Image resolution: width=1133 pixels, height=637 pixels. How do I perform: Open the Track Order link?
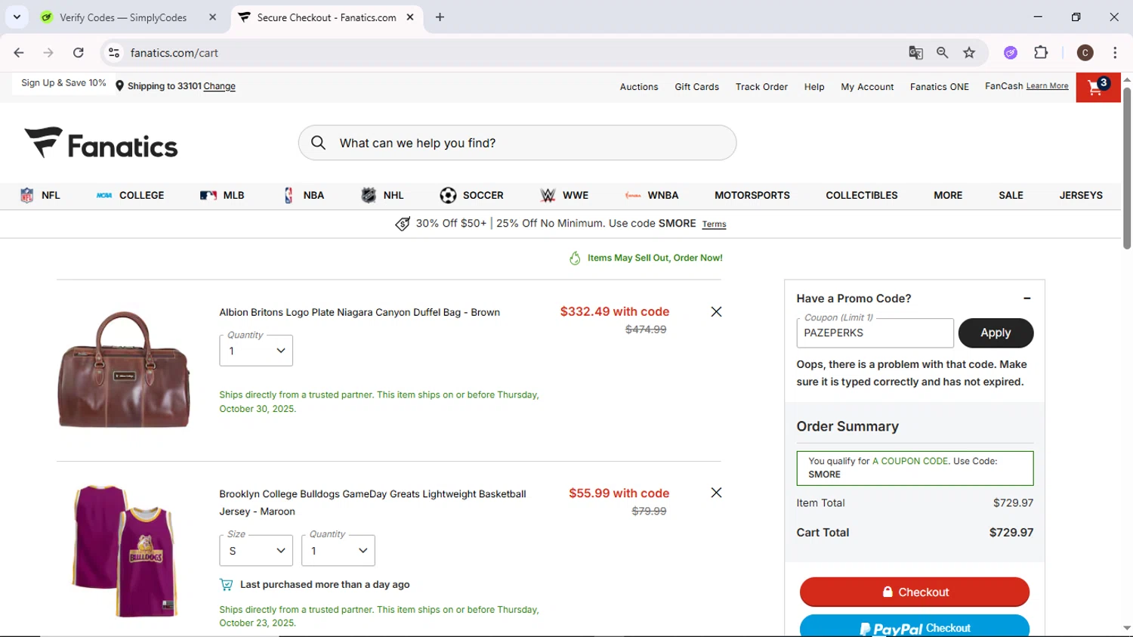tap(761, 87)
